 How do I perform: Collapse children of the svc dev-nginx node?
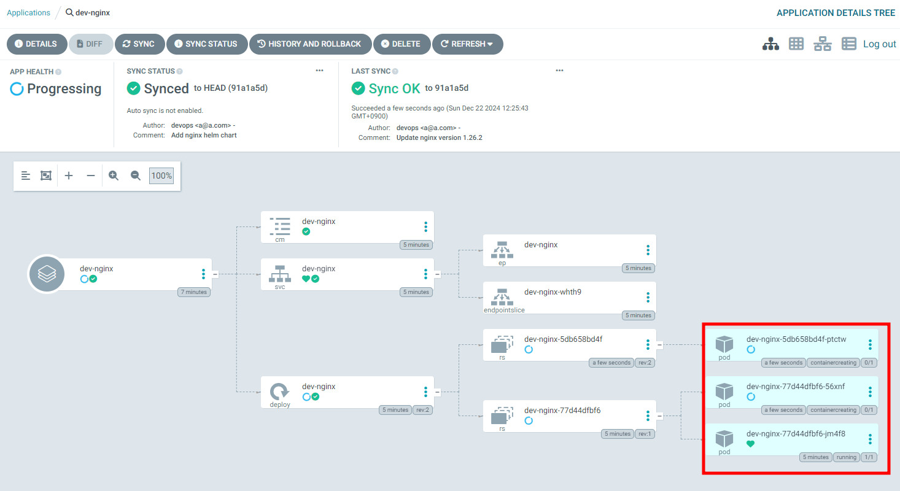[x=437, y=274]
